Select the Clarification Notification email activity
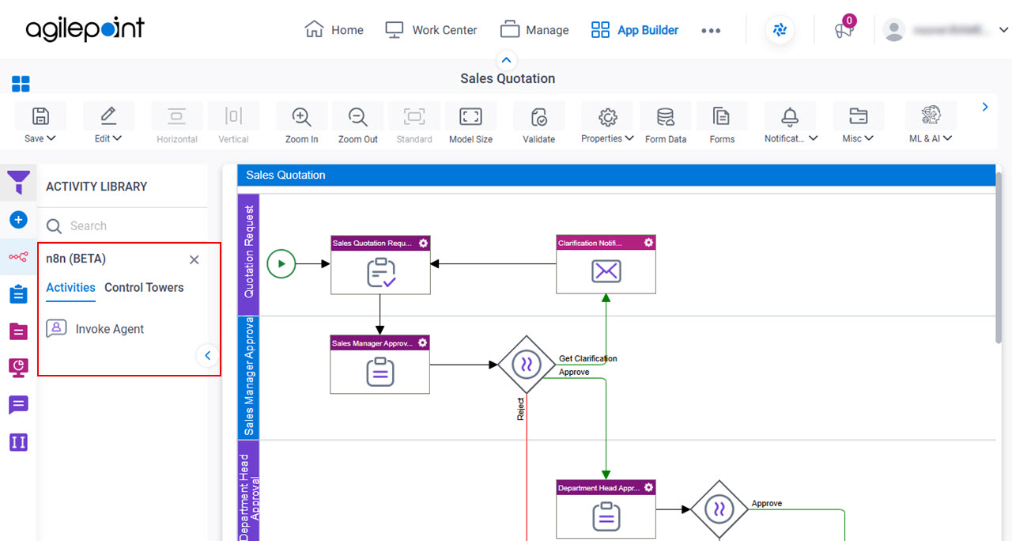Image resolution: width=1012 pixels, height=541 pixels. tap(606, 264)
